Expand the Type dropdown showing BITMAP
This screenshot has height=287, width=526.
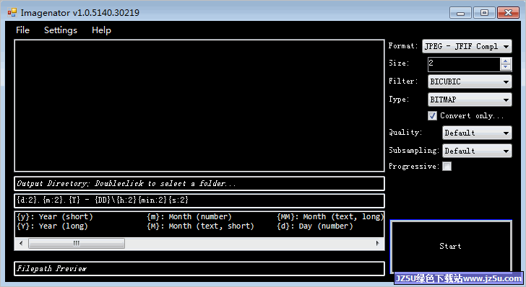point(470,100)
